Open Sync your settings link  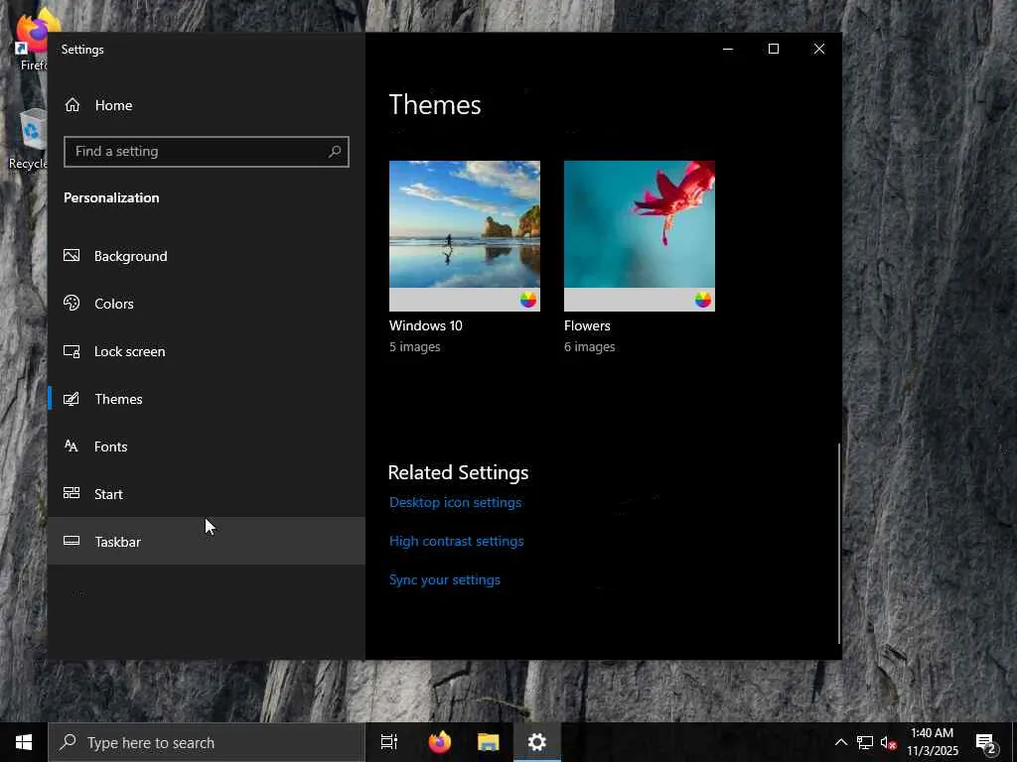pyautogui.click(x=445, y=579)
